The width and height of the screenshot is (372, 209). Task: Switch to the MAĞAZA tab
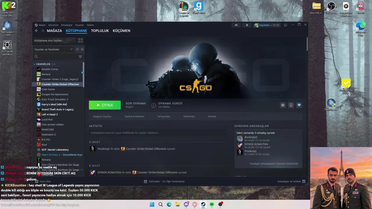tap(54, 31)
